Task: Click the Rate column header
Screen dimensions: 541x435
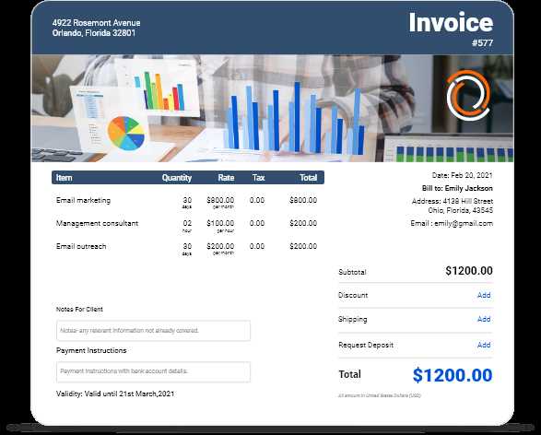Action: point(226,178)
